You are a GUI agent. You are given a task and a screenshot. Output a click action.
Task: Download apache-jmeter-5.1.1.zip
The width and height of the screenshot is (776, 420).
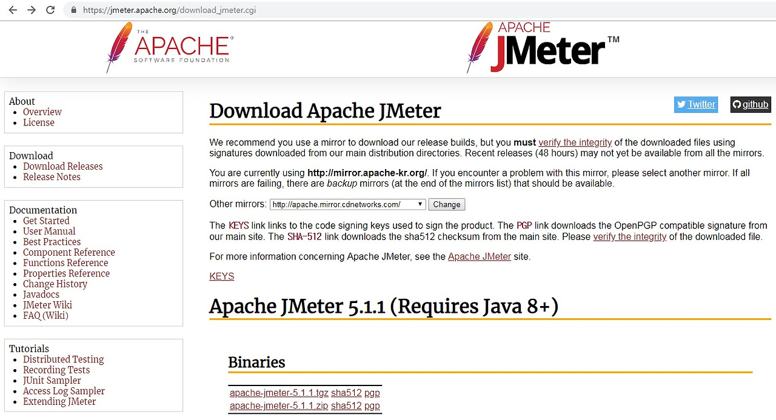tap(279, 406)
